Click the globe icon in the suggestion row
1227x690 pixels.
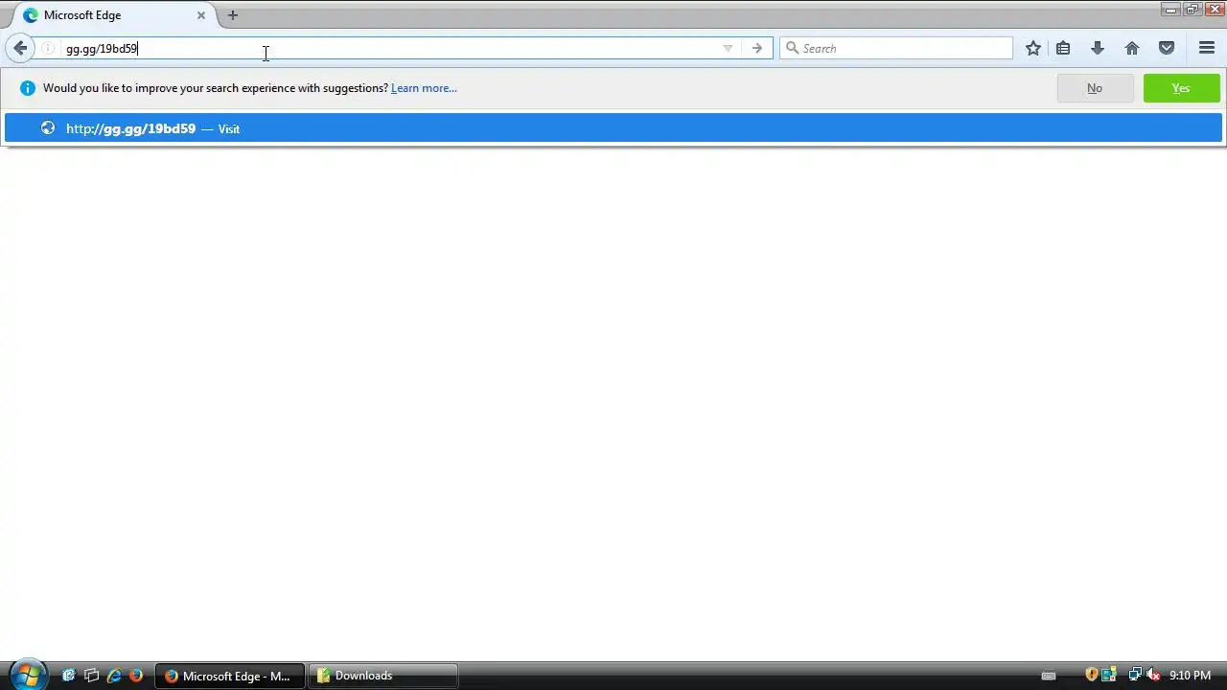(48, 128)
